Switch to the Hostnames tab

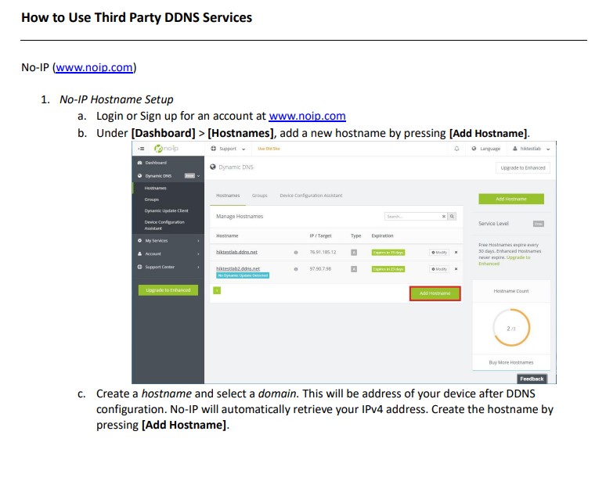point(228,196)
